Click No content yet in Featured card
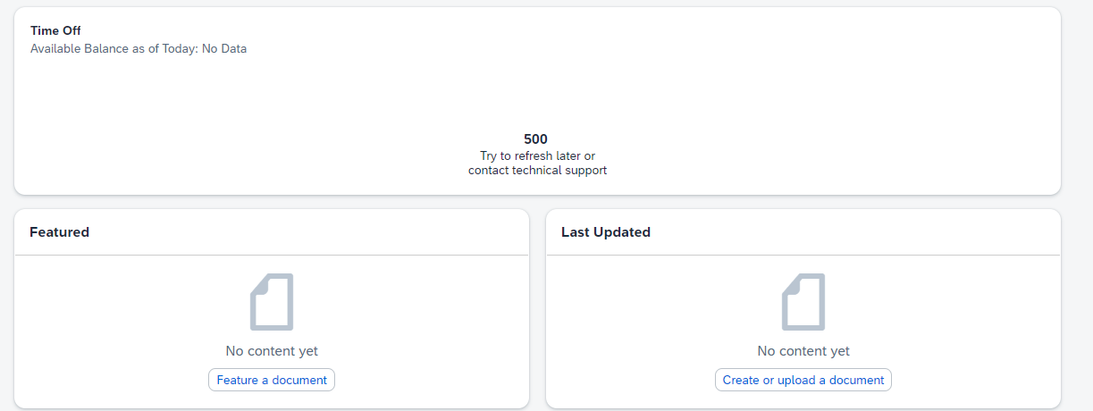 coord(272,351)
